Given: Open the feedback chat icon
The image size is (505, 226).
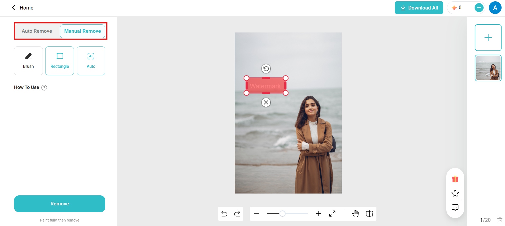Looking at the screenshot, I should pos(455,208).
